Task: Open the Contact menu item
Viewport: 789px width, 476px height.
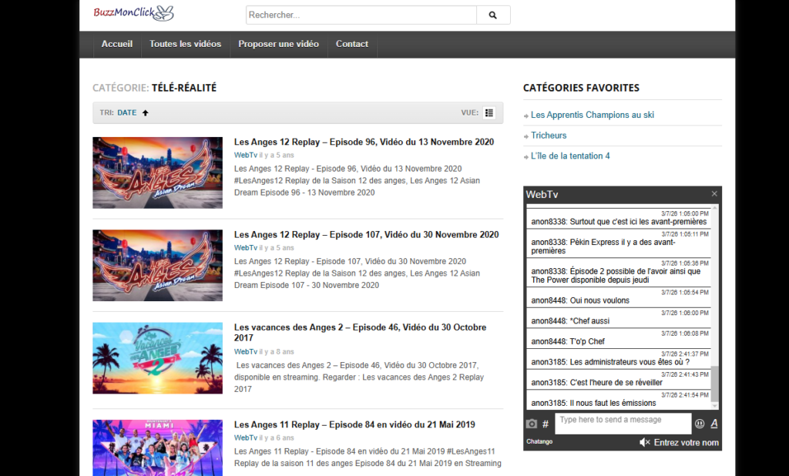Action: 351,44
